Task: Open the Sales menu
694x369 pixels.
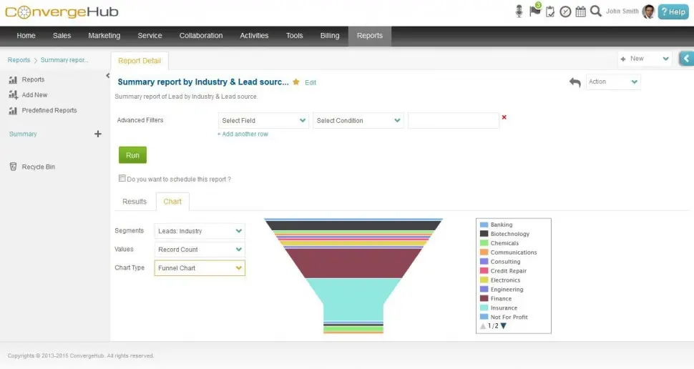Action: [62, 36]
